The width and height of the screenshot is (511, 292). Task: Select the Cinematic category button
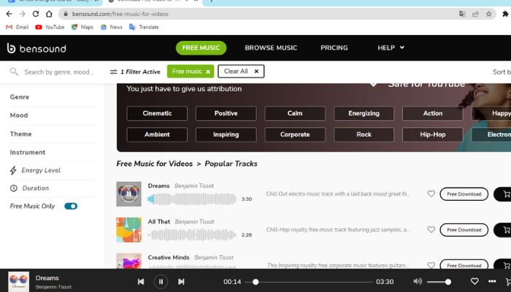point(157,113)
